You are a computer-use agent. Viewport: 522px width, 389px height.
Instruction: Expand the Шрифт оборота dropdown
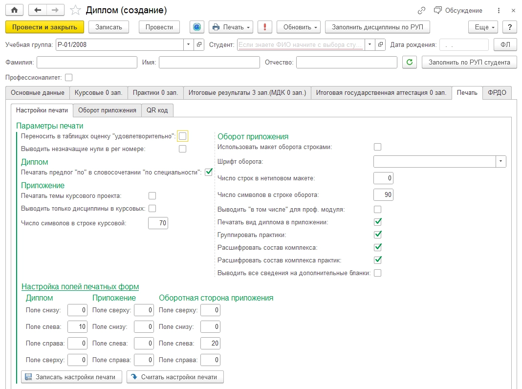pos(500,161)
